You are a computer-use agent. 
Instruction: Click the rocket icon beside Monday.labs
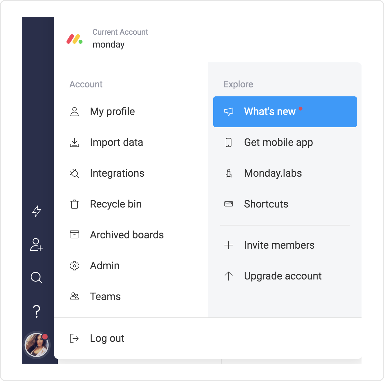(229, 173)
